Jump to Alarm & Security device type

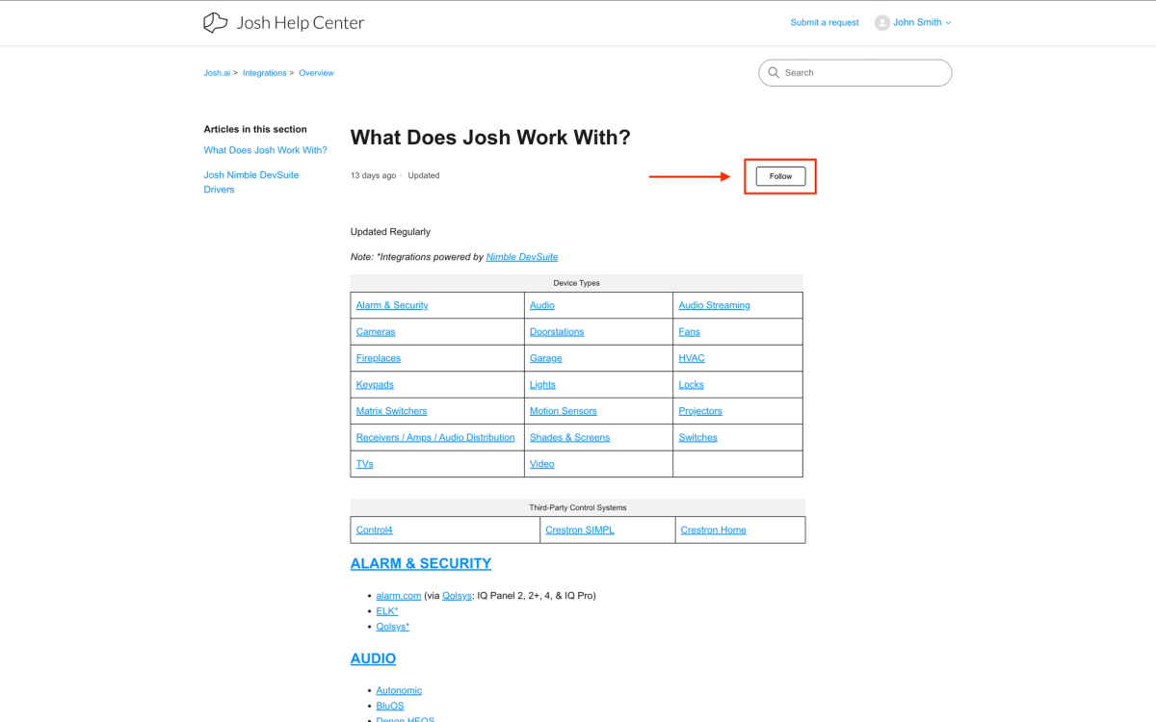392,305
